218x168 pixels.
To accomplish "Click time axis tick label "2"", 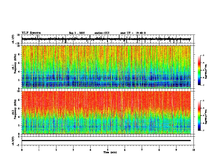I will coord(56,150).
